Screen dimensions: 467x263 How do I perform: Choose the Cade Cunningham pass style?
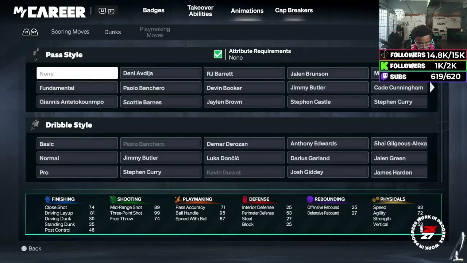(x=399, y=88)
